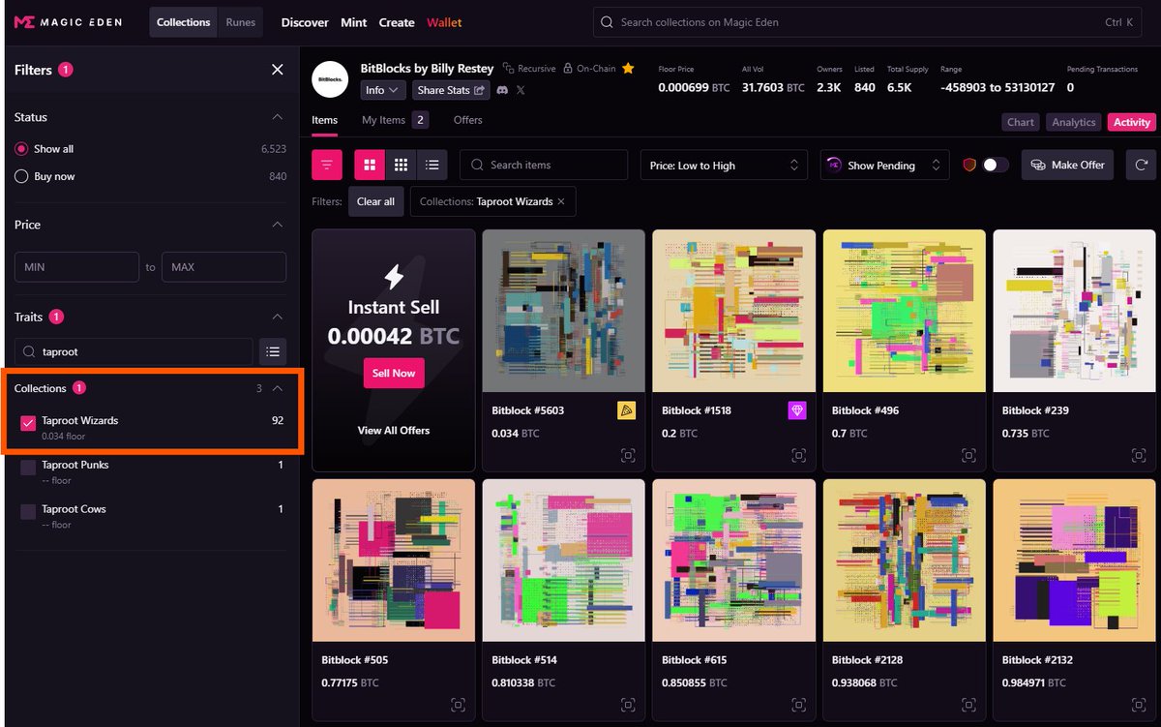Collapse the Collections filter section

278,388
